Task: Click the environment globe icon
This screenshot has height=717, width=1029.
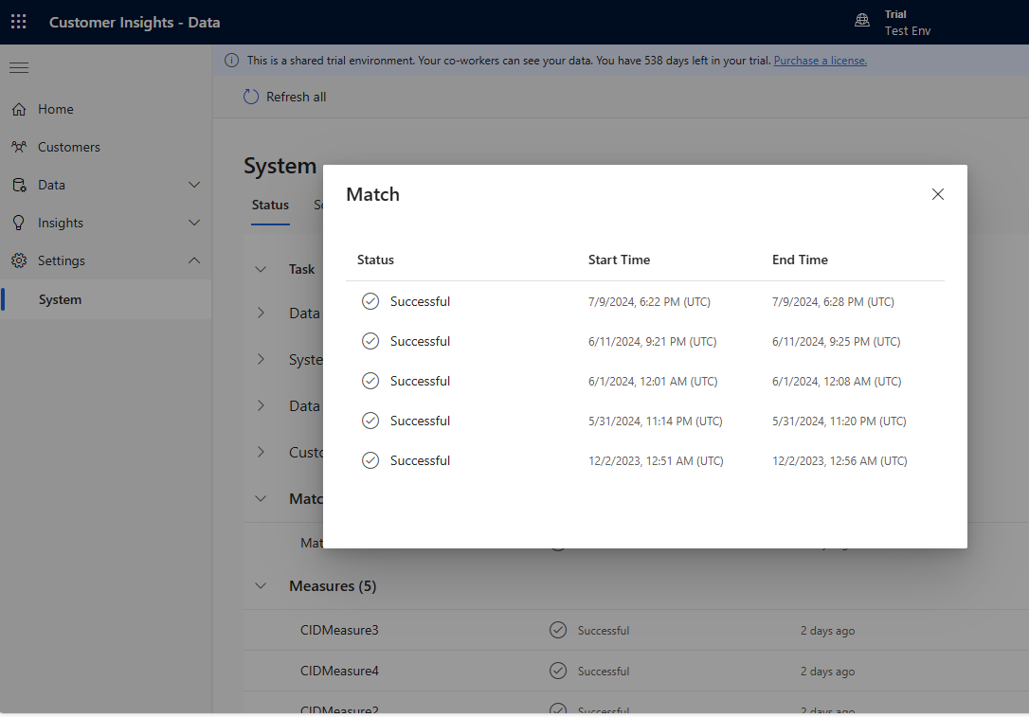Action: [x=862, y=21]
